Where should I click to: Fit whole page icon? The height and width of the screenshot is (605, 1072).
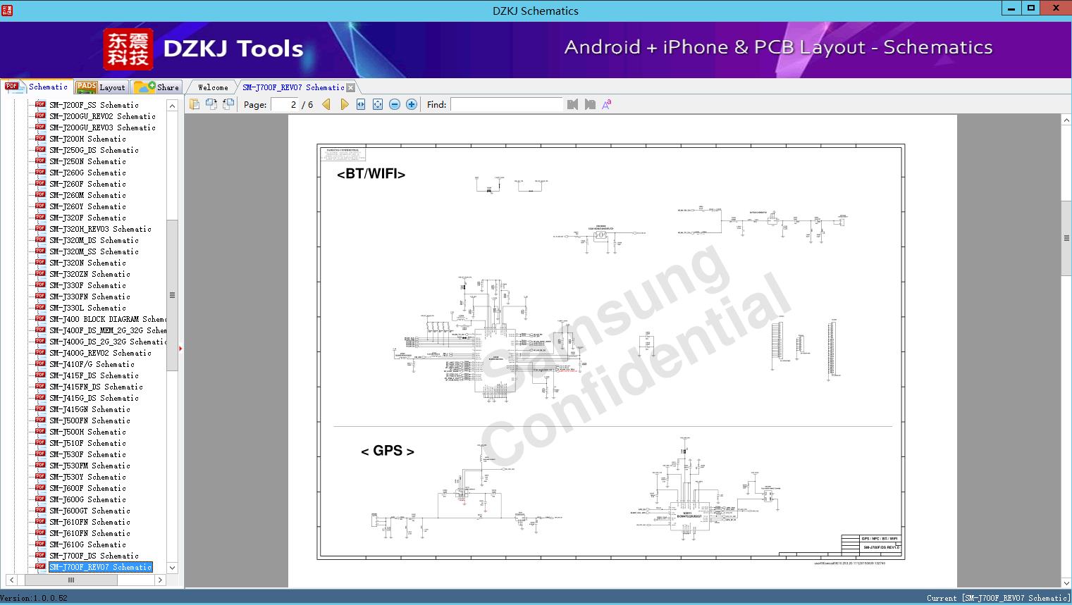378,104
